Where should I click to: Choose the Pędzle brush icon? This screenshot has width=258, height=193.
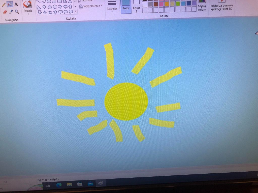[27, 4]
